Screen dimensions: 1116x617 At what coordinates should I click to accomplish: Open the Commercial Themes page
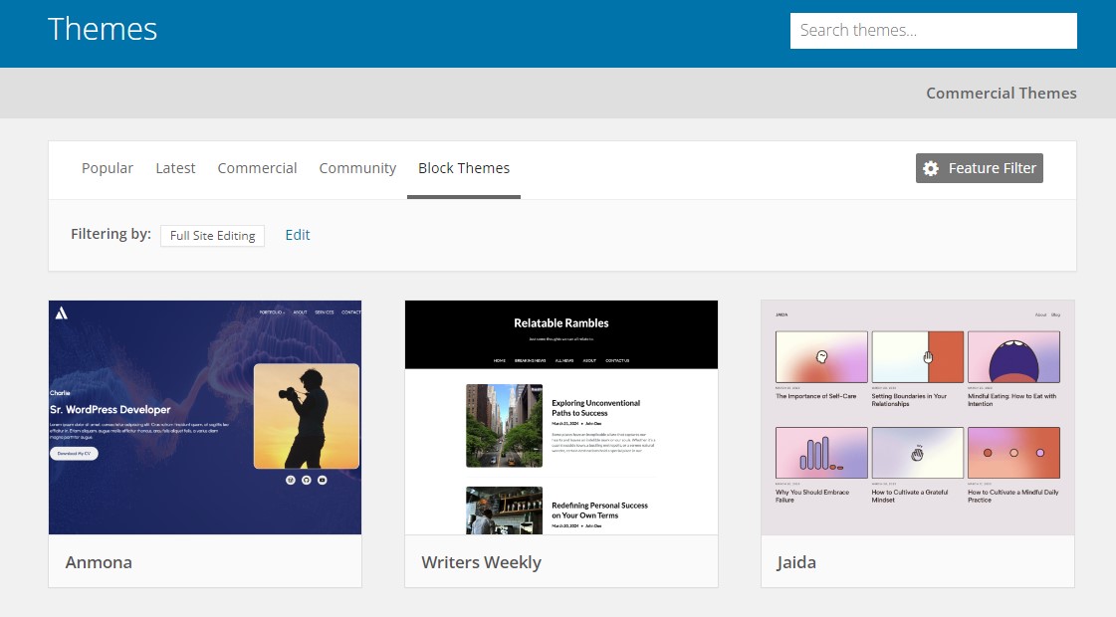coord(1001,93)
